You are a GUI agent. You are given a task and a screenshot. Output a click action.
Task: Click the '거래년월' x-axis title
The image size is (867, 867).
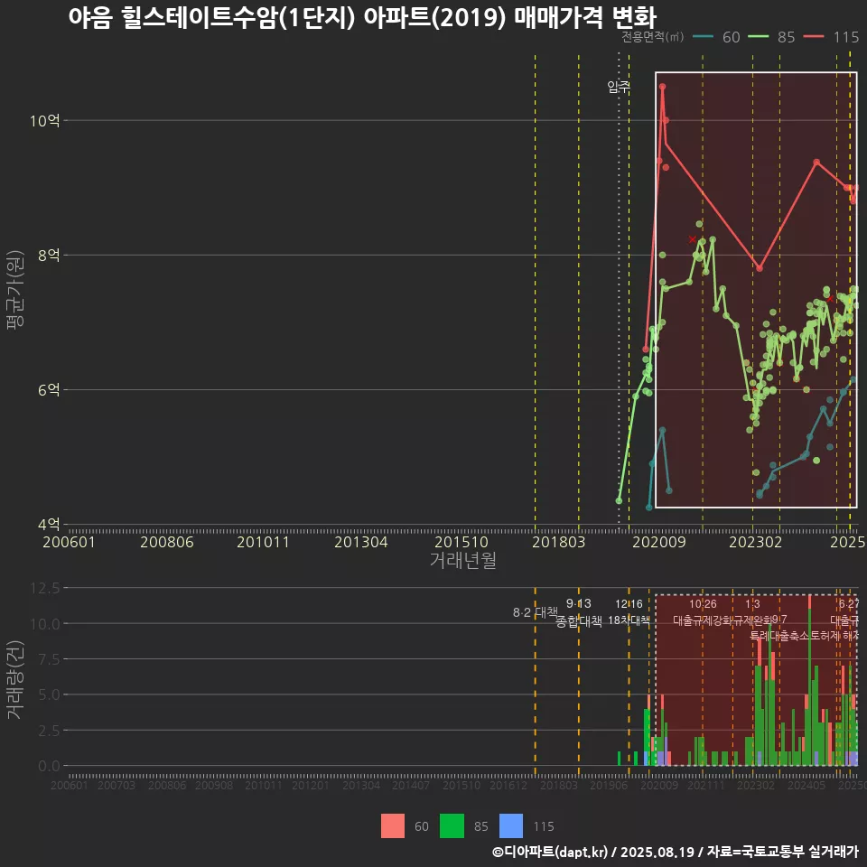[462, 560]
